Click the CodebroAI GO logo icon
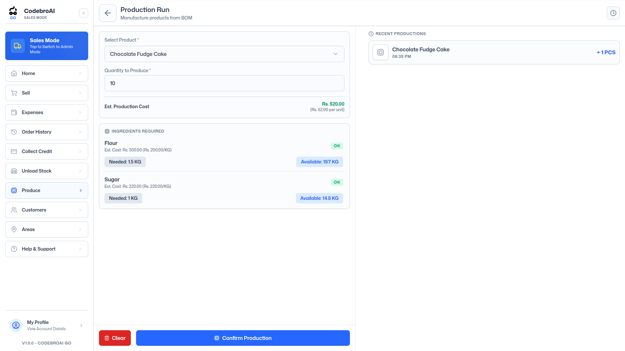This screenshot has height=351, width=625. [x=13, y=13]
